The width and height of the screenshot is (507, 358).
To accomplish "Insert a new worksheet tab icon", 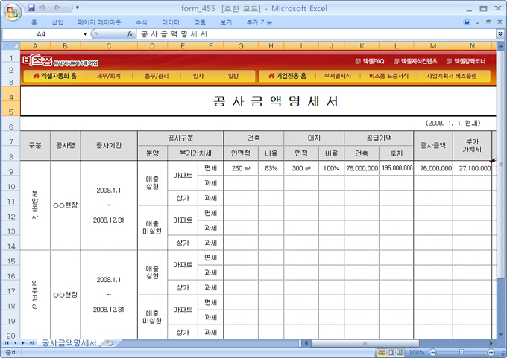I will click(x=110, y=343).
